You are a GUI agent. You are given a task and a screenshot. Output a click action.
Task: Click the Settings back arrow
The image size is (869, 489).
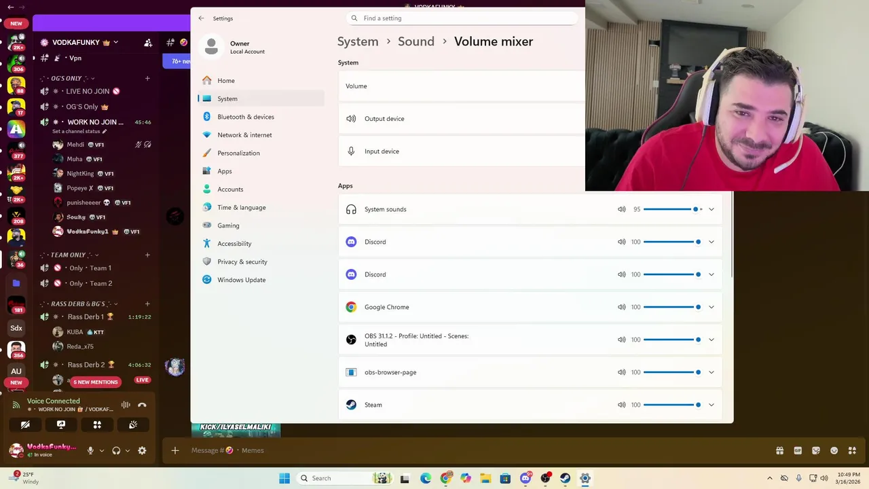[x=201, y=18]
